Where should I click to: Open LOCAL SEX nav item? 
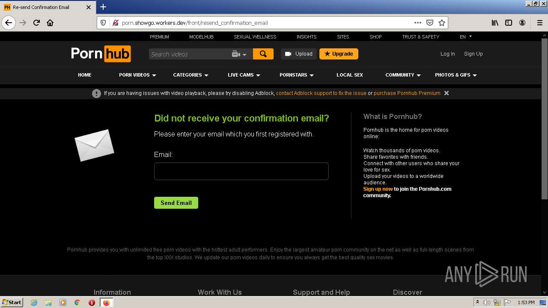coord(350,75)
